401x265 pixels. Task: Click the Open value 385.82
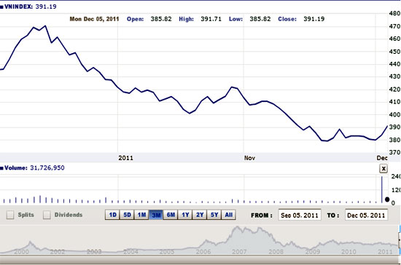pyautogui.click(x=161, y=19)
